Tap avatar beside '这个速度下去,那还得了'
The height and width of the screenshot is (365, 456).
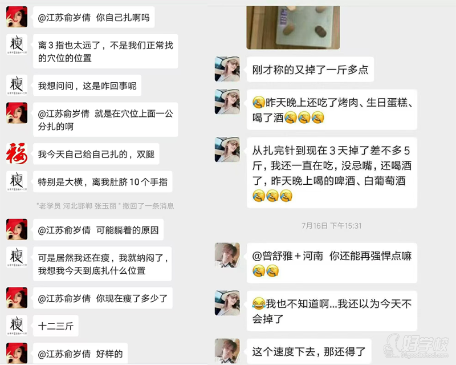pos(227,351)
